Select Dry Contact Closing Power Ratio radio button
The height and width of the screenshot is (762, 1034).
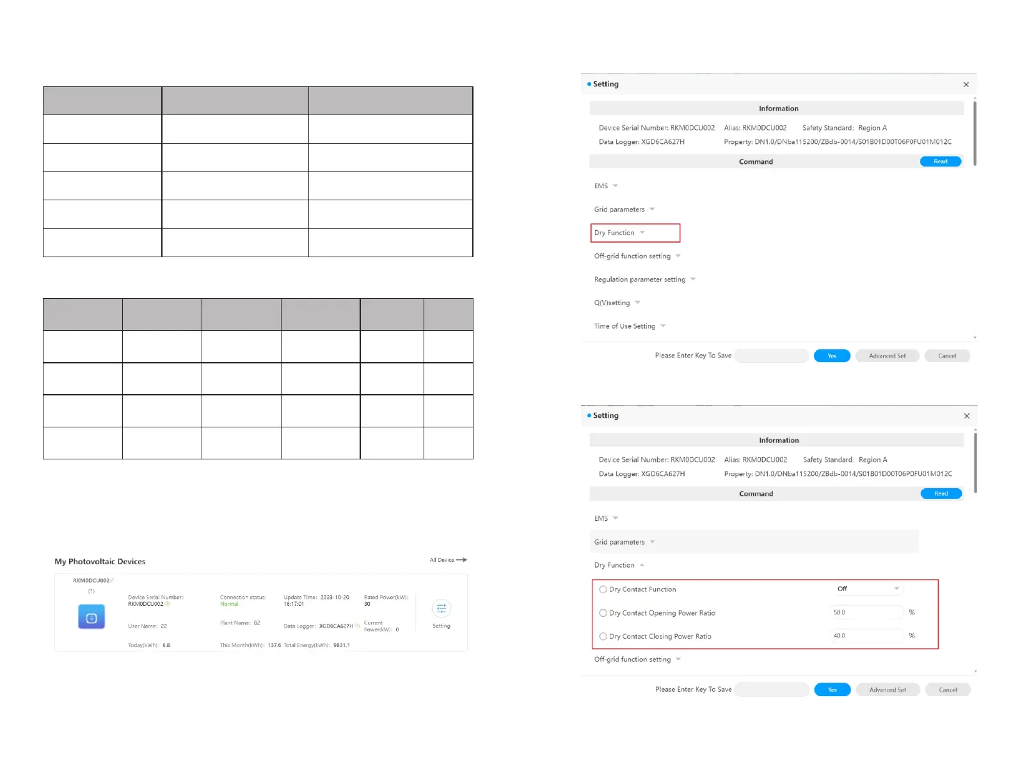[x=603, y=637]
